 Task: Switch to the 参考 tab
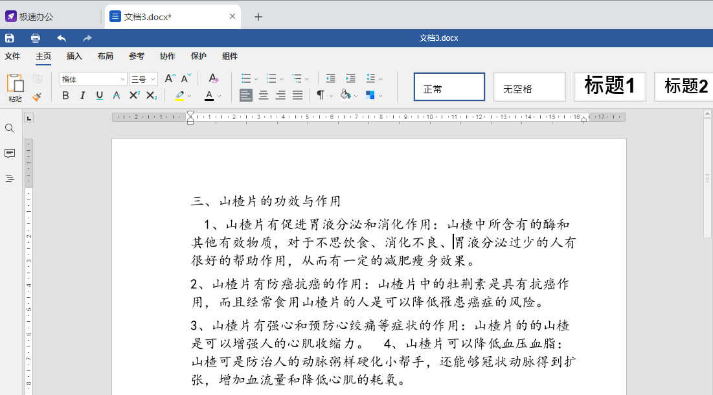tap(137, 56)
